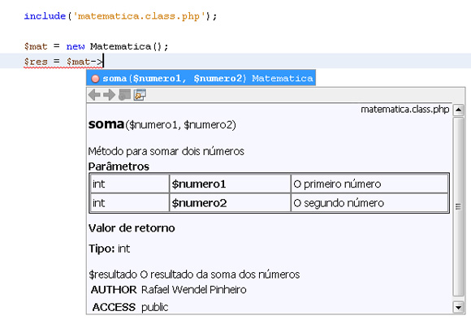Click the bold soma heading in documentation
471x320 pixels.
click(x=106, y=124)
